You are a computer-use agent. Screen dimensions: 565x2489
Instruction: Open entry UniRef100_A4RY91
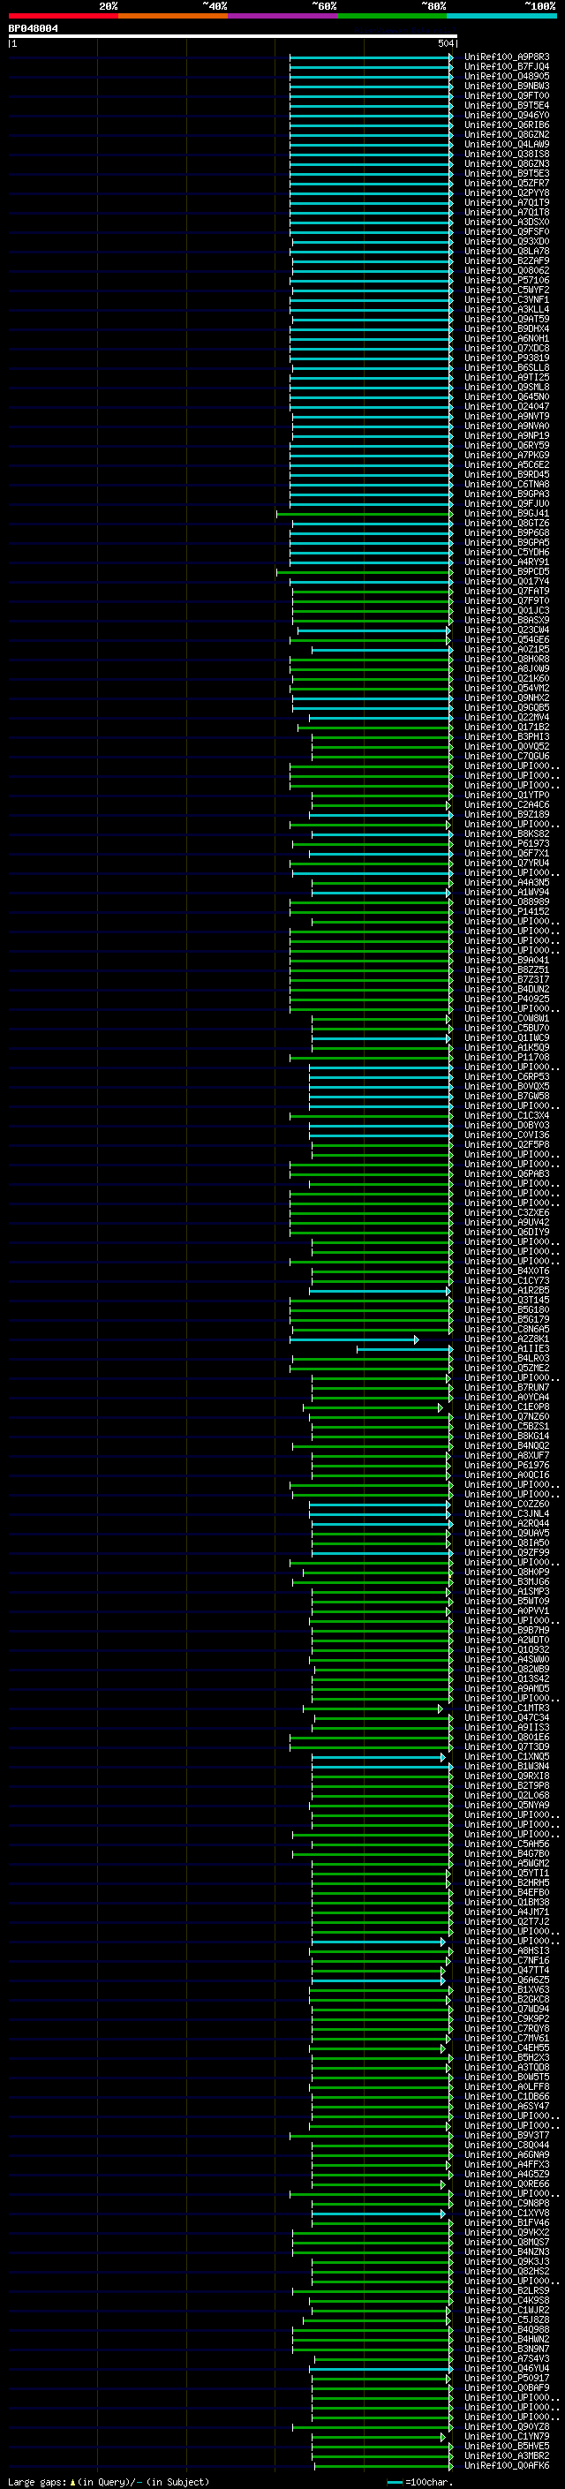(x=506, y=562)
